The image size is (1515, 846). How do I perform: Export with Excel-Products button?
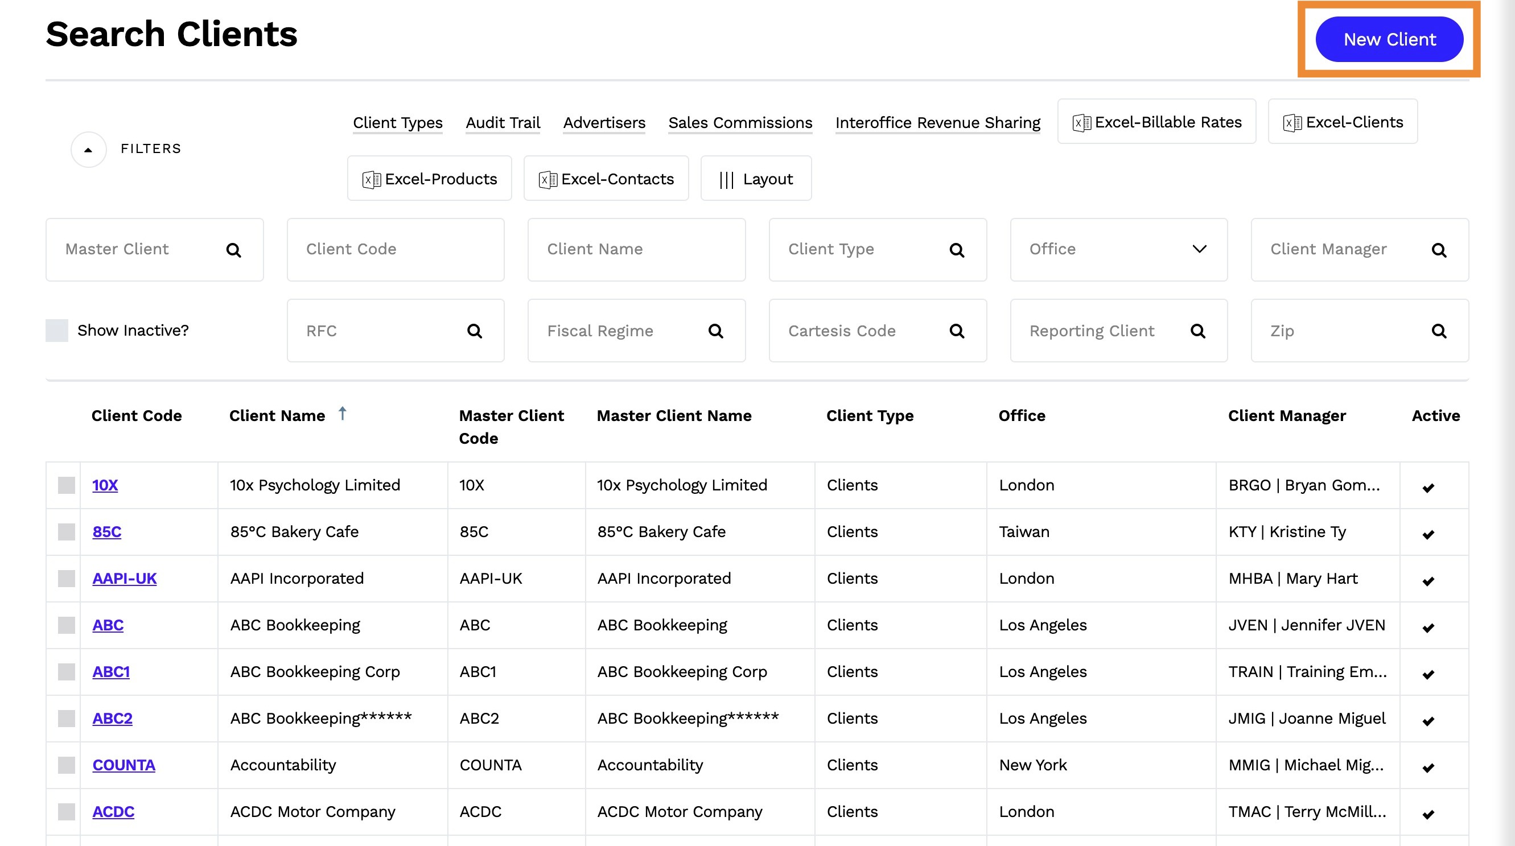[x=429, y=179]
